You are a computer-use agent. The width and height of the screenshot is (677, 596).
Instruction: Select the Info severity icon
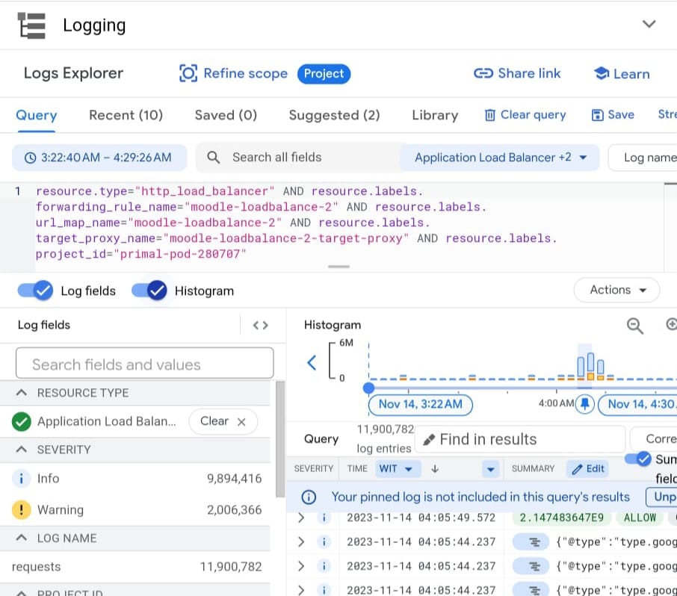coord(21,478)
